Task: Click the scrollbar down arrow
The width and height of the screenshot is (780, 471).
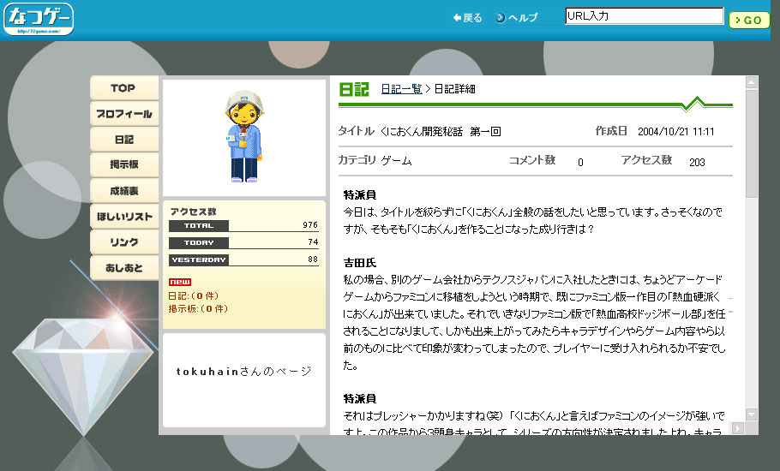Action: pos(752,414)
